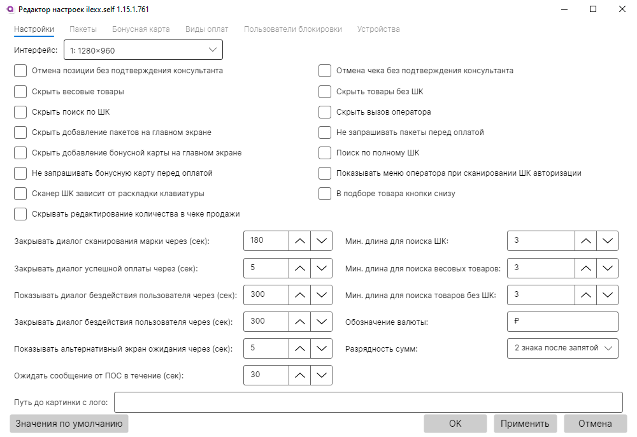Screen dimensions: 637x437
Task: Toggle "Поиск по полному ШК" option
Action: 326,153
